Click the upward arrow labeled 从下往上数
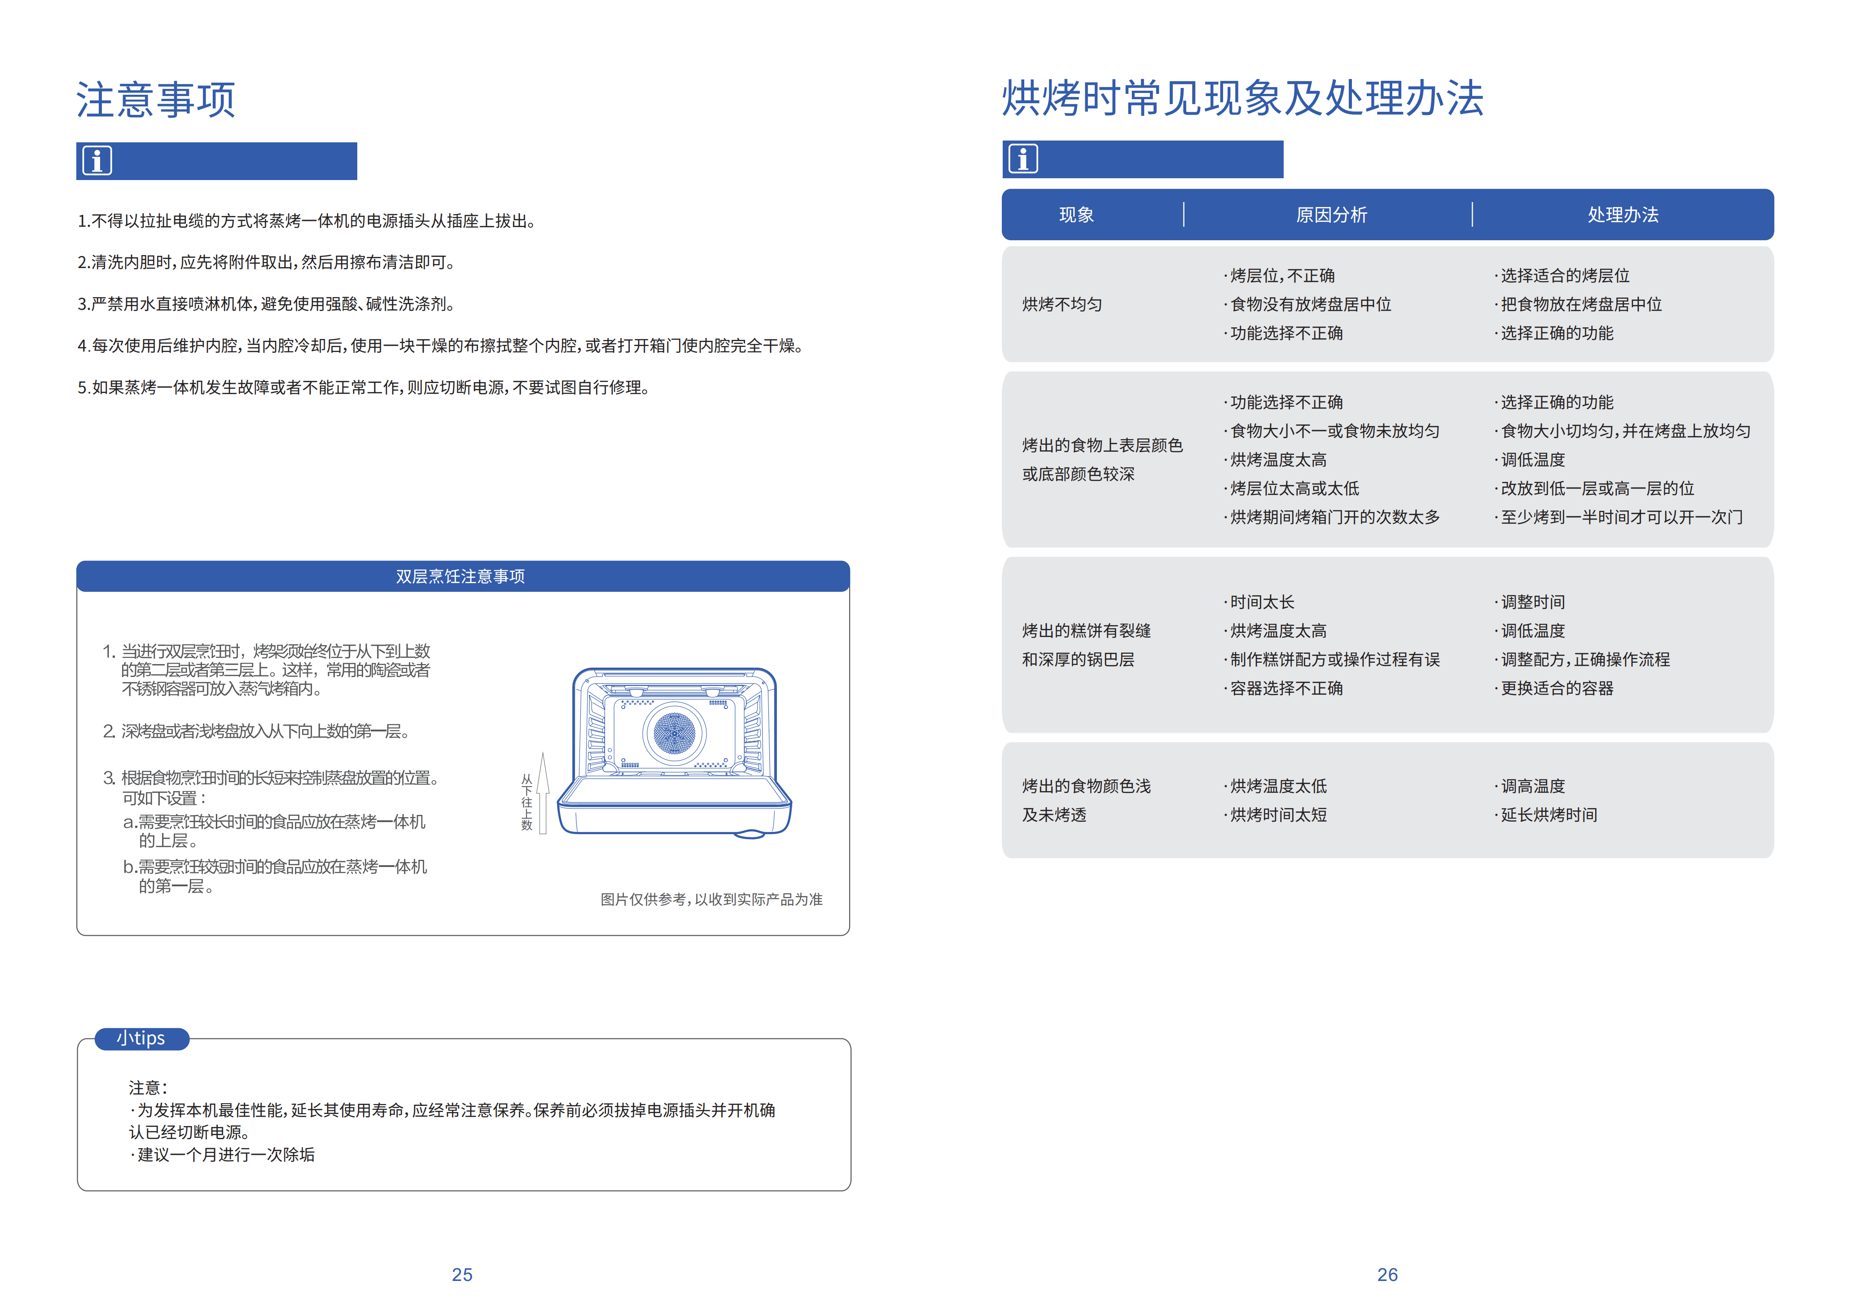The width and height of the screenshot is (1851, 1307). click(543, 792)
